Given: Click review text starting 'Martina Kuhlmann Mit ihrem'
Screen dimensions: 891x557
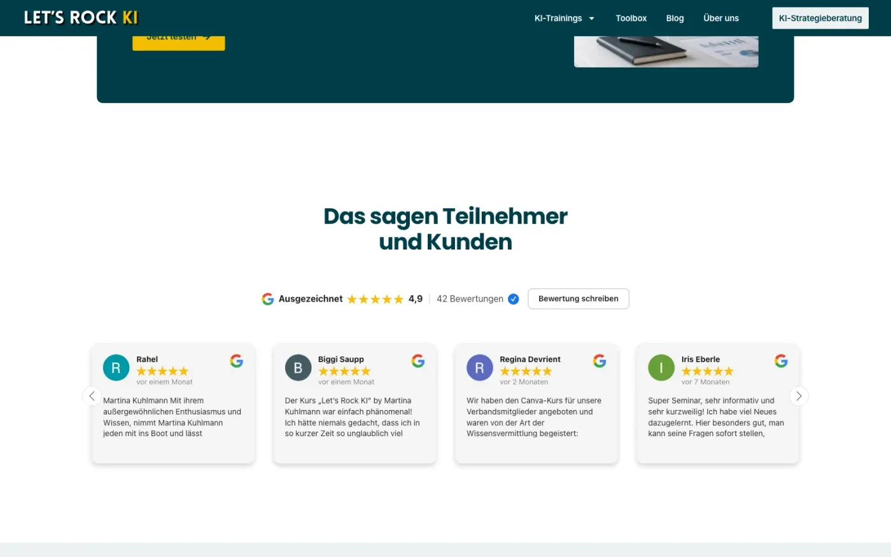Looking at the screenshot, I should click(172, 417).
